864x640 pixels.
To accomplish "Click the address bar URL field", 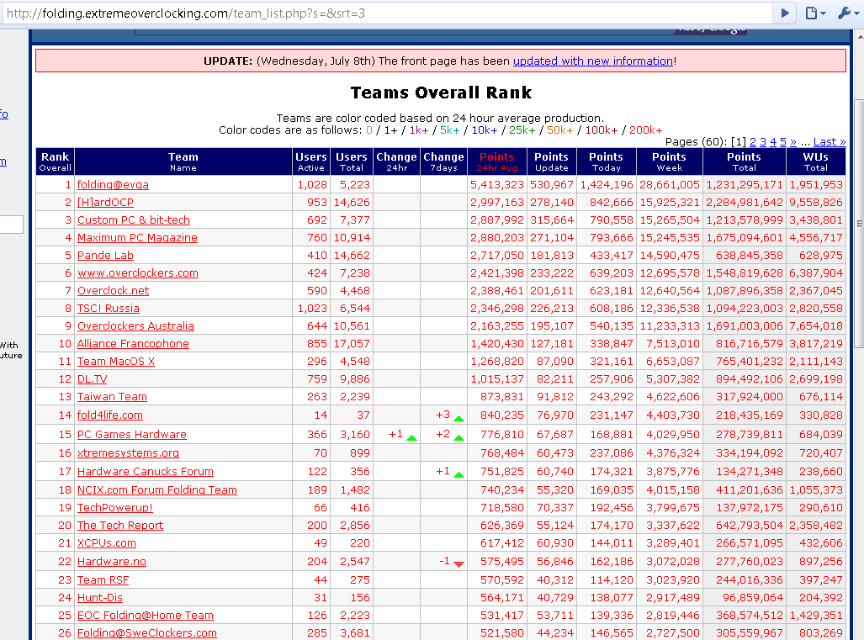I will (x=385, y=13).
